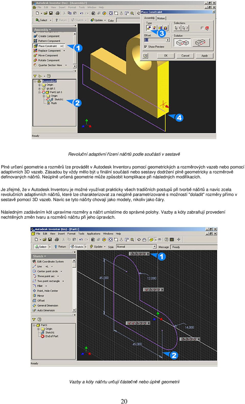Click Zoom All icon in Part1 window toolbar
The image size is (245, 404).
coord(111,240)
